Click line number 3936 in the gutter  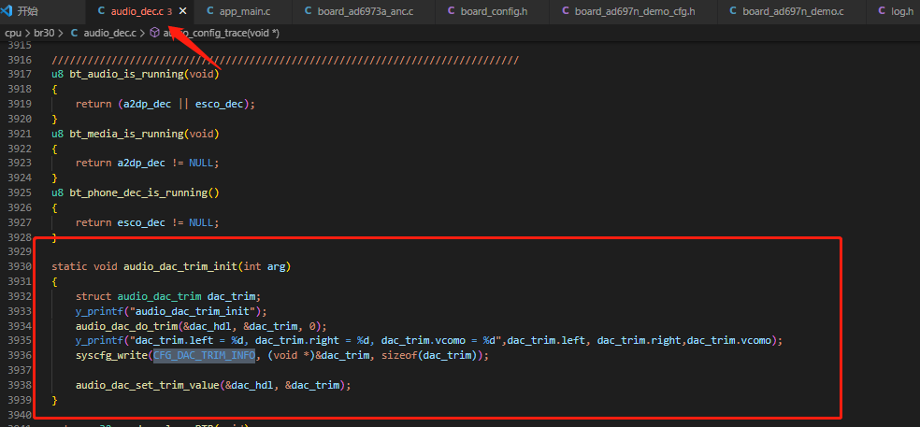20,355
